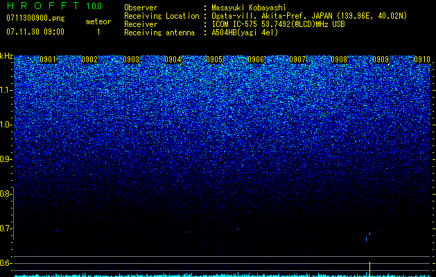Click the yellow meteor detection spike line
The image size is (436, 277).
click(370, 269)
